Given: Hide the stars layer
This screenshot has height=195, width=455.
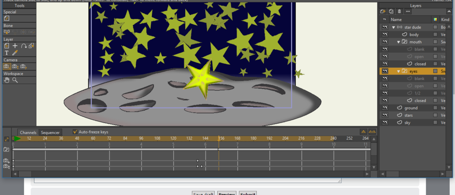Looking at the screenshot, I should click(x=385, y=115).
